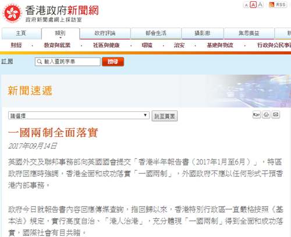
Task: Click the paragraph starting 英國外交及聯邦事務部
Action: [x=145, y=174]
